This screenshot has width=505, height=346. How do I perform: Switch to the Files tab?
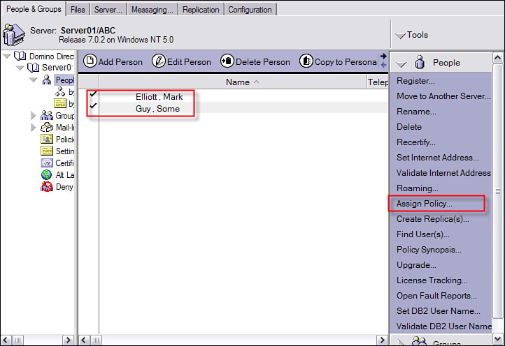78,9
